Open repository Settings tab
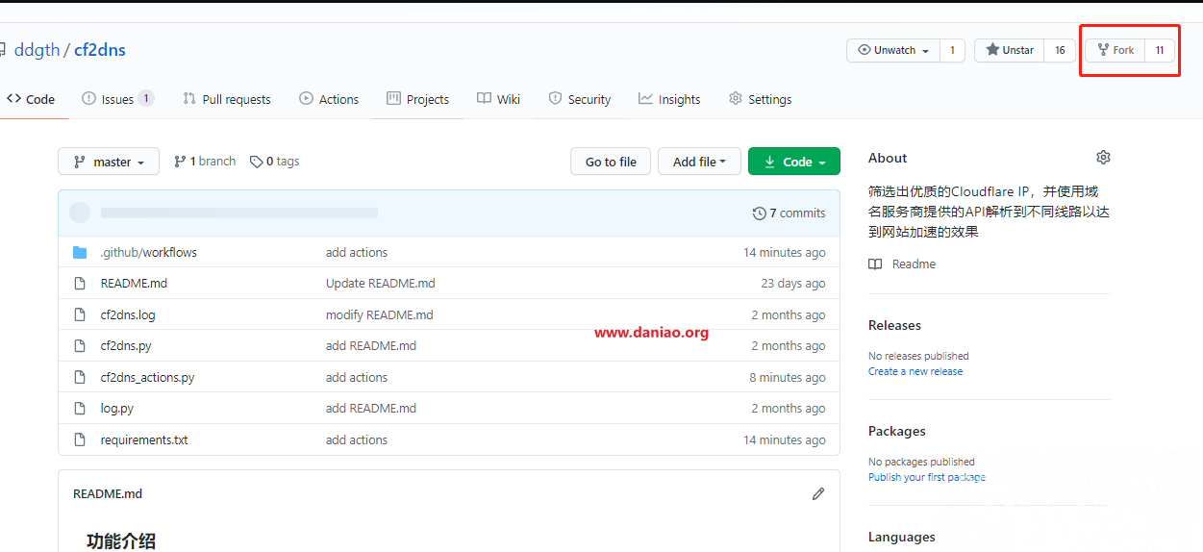The width and height of the screenshot is (1203, 552). [761, 99]
